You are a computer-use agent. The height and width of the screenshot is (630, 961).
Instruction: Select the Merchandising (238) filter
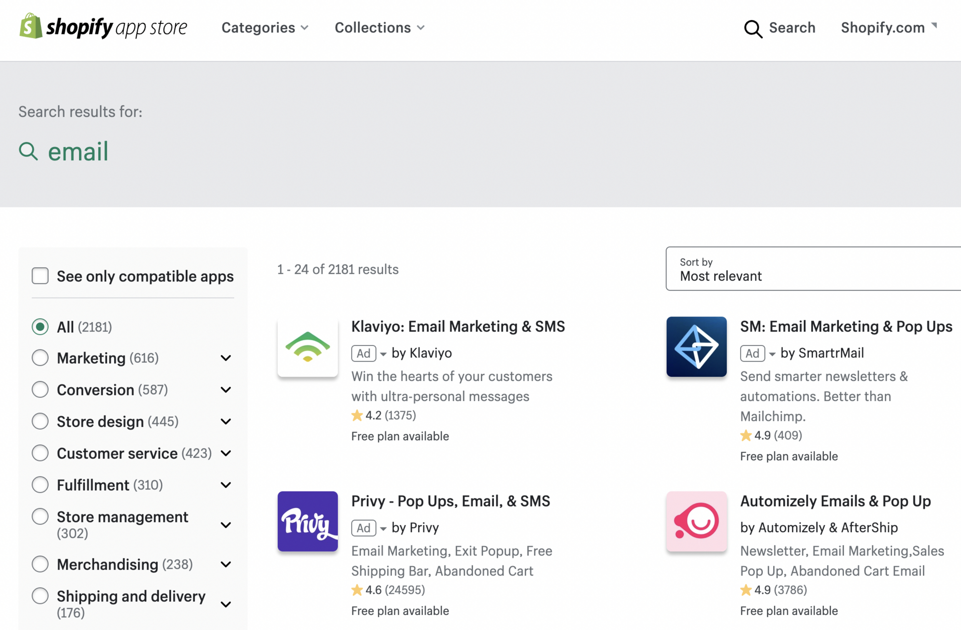click(40, 564)
